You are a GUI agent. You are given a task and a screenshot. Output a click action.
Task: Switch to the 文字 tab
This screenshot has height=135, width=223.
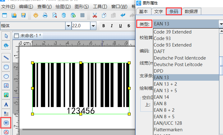(x=158, y=11)
